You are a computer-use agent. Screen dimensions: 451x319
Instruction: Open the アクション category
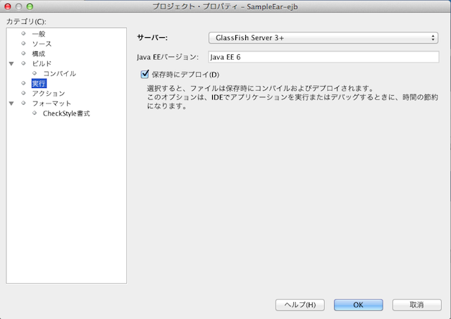(48, 94)
